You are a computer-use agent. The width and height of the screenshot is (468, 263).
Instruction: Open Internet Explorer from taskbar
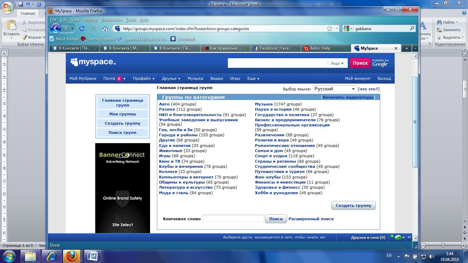click(x=52, y=256)
